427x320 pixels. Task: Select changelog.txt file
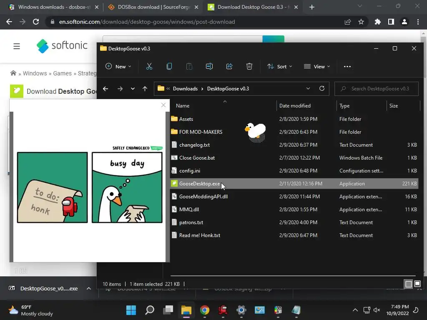pyautogui.click(x=294, y=145)
